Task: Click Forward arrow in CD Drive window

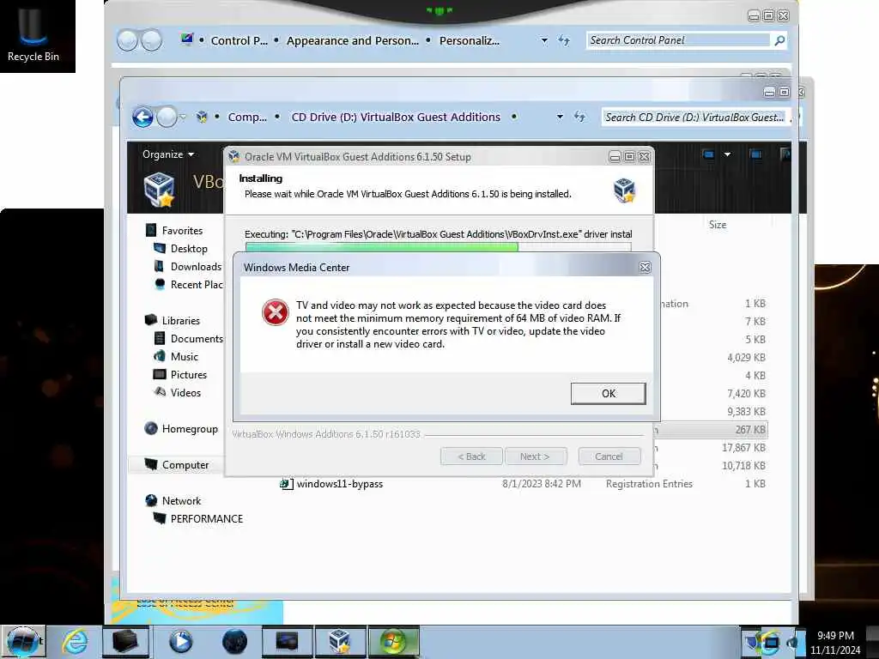Action: tap(166, 117)
